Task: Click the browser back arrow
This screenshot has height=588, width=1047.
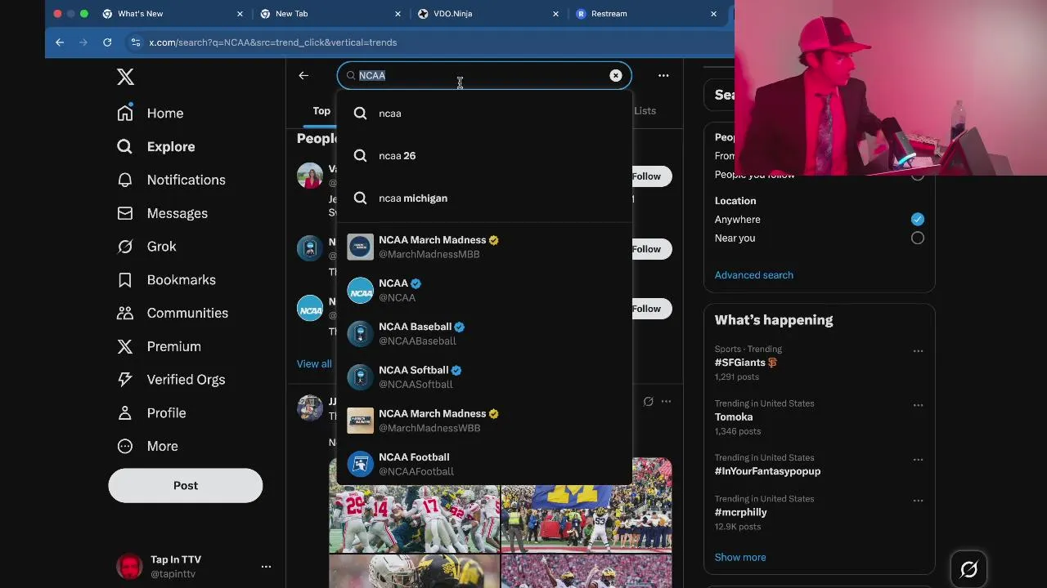Action: (60, 42)
